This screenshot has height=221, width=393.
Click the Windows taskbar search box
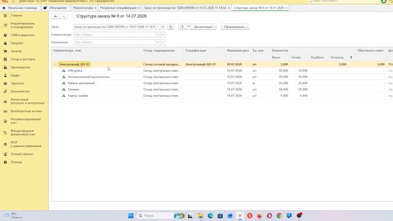[x=160, y=215]
